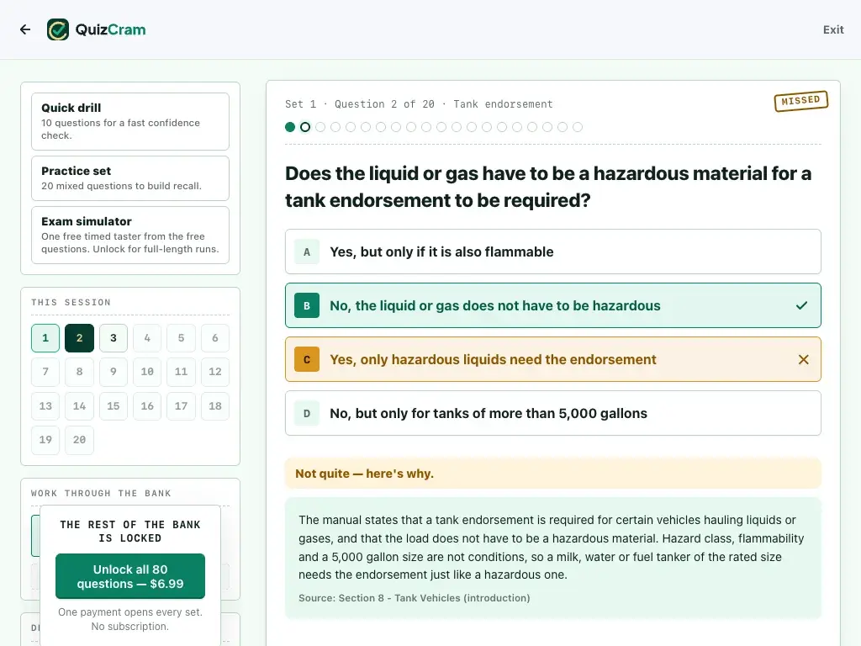Image resolution: width=861 pixels, height=646 pixels.
Task: Click the "THIS SESSION" panel label
Action: pos(71,303)
